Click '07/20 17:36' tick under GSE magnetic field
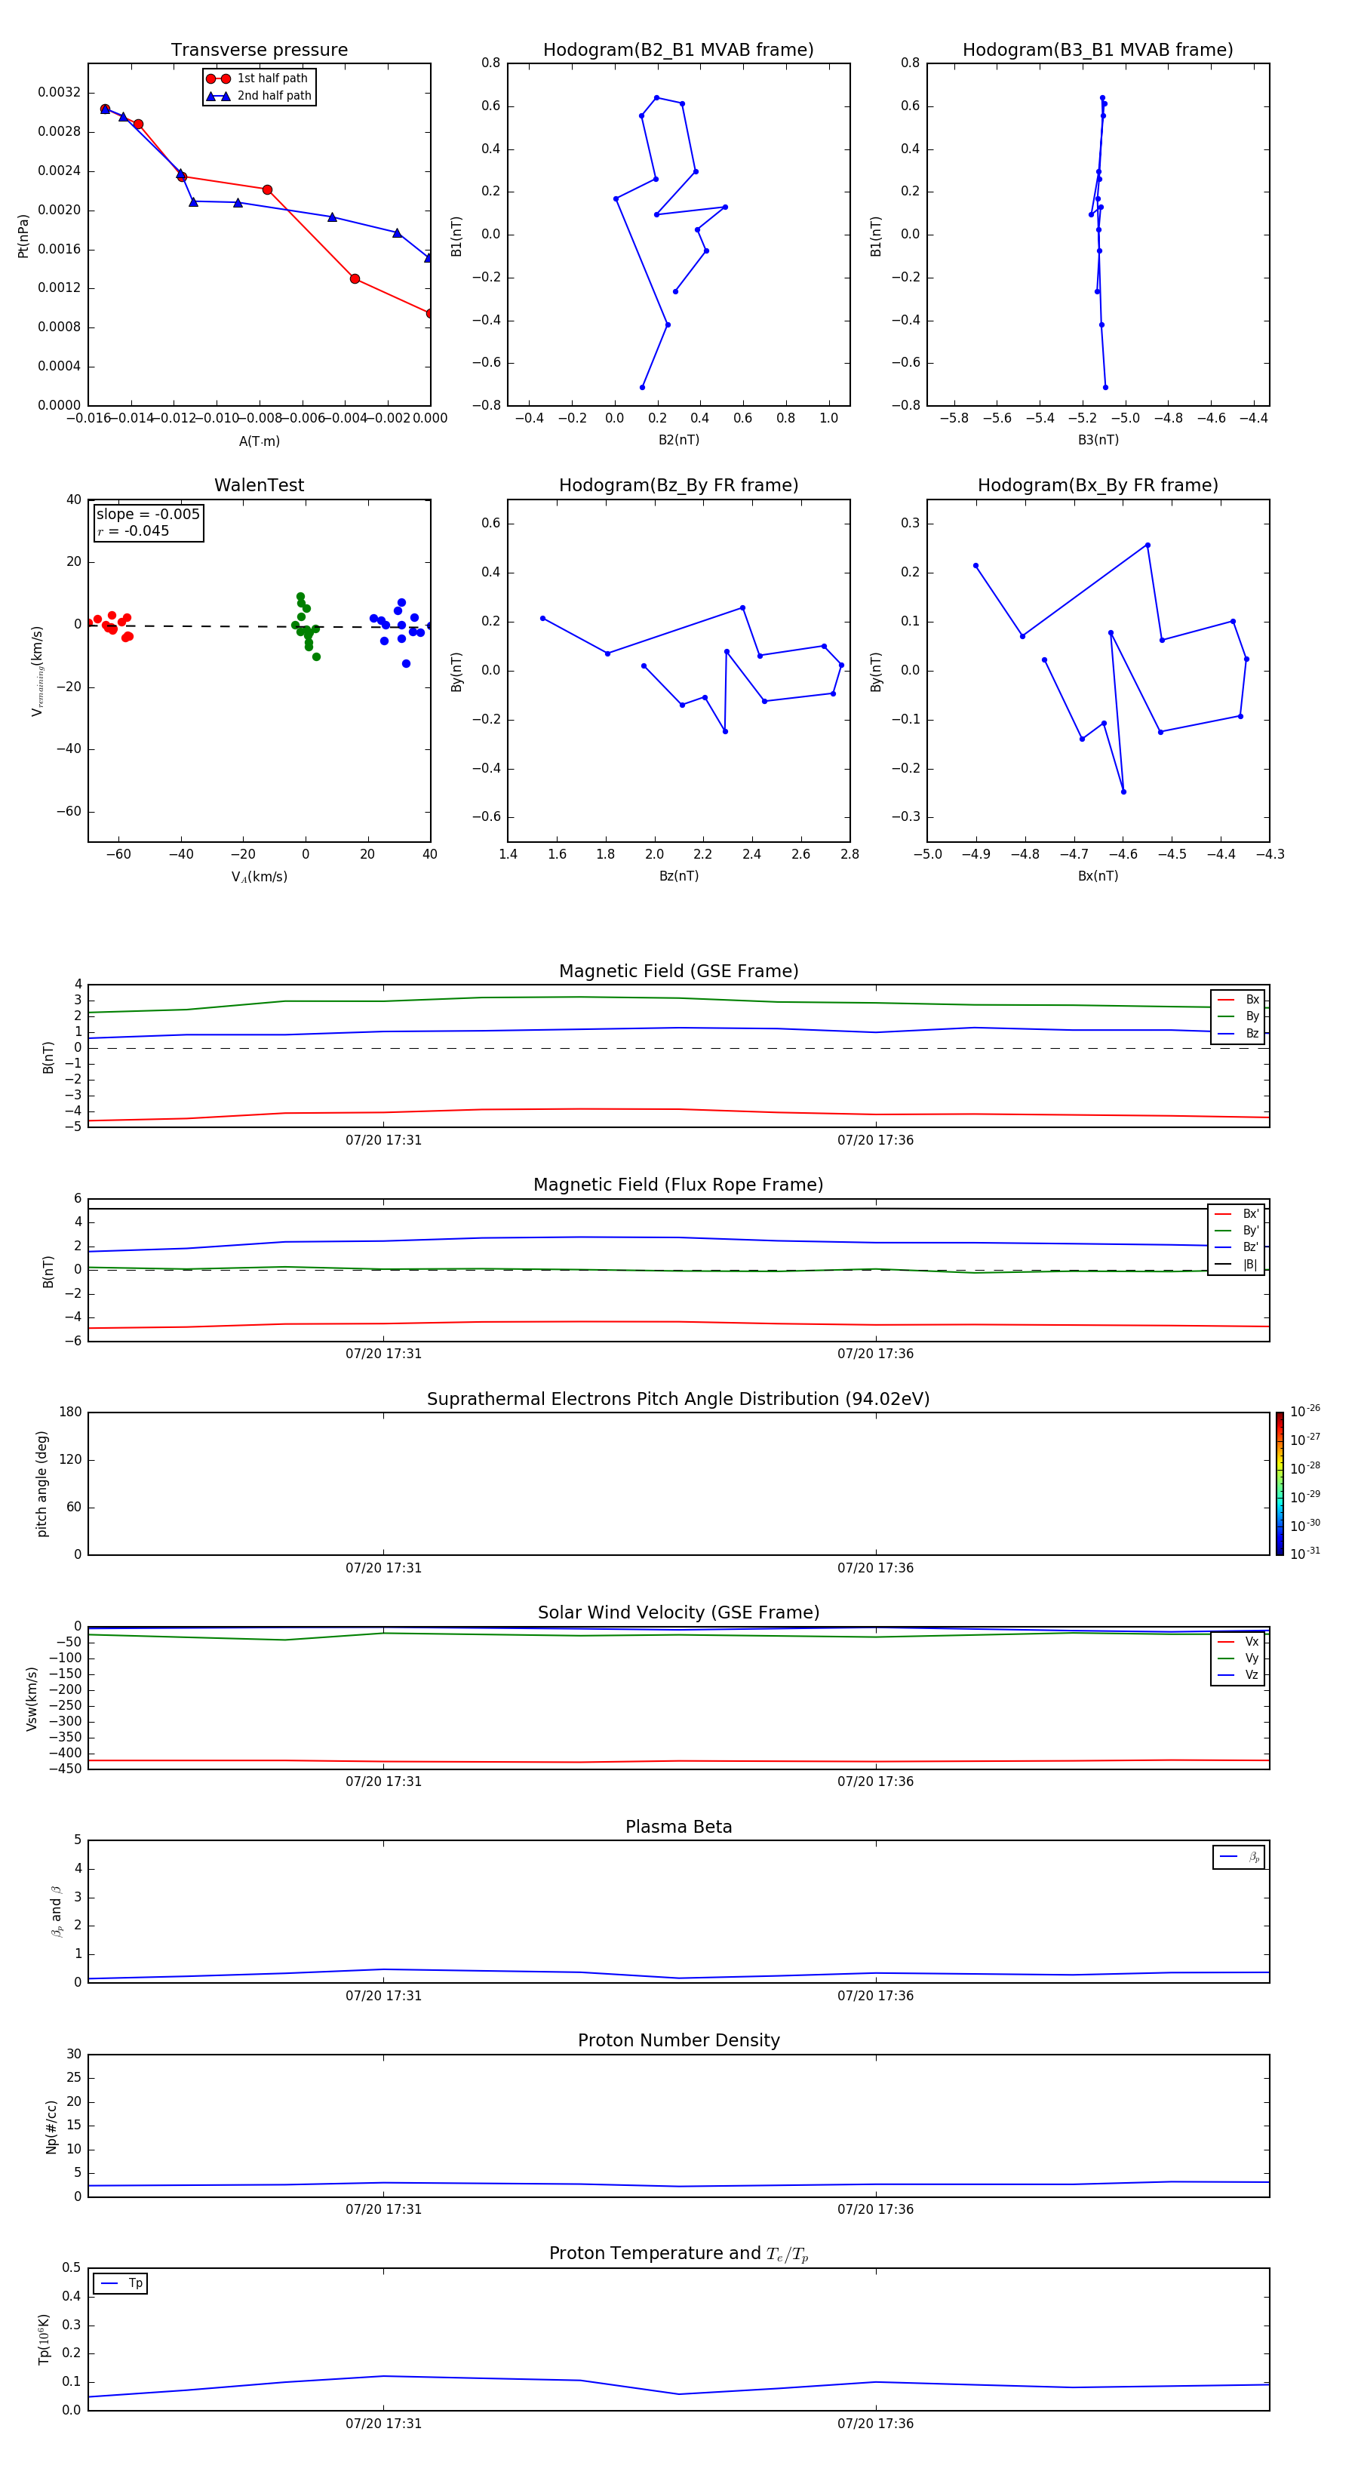The height and width of the screenshot is (2490, 1358). point(876,1141)
